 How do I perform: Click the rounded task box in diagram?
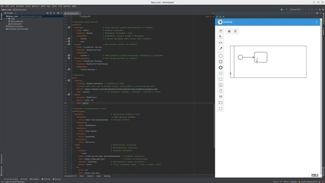tap(261, 57)
